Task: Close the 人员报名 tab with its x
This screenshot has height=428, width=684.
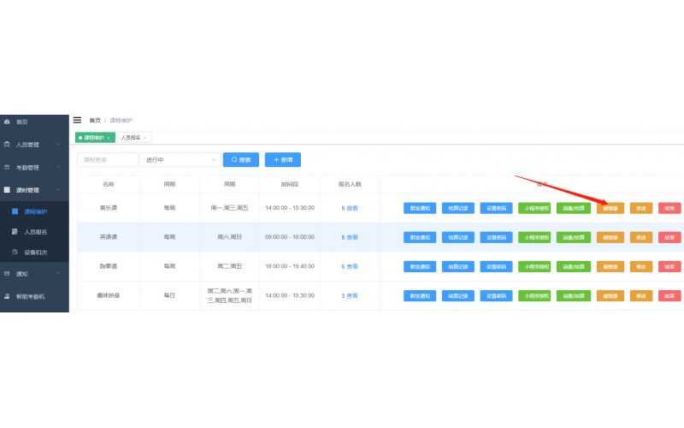Action: 144,138
